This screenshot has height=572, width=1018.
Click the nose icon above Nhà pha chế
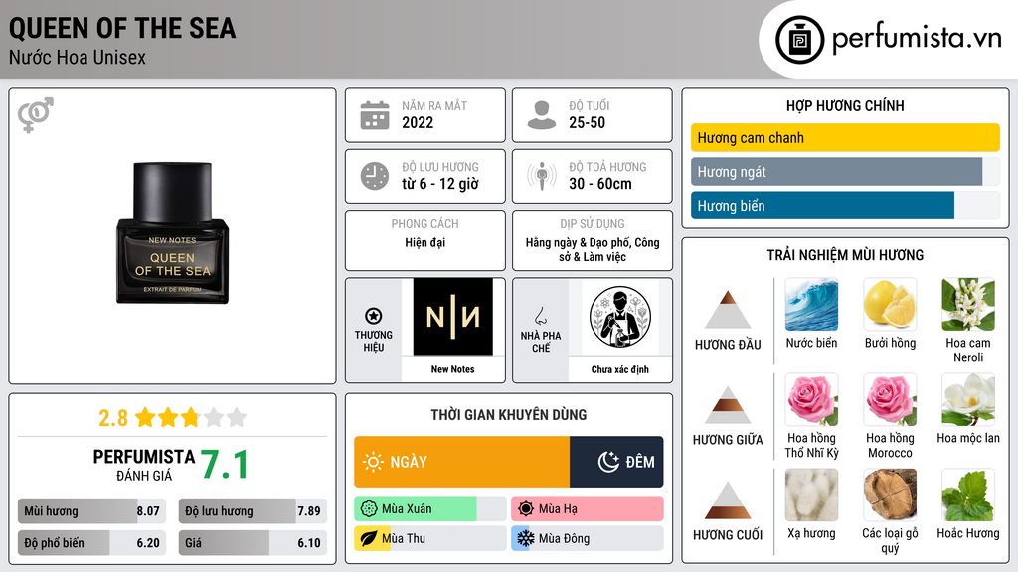pos(540,316)
